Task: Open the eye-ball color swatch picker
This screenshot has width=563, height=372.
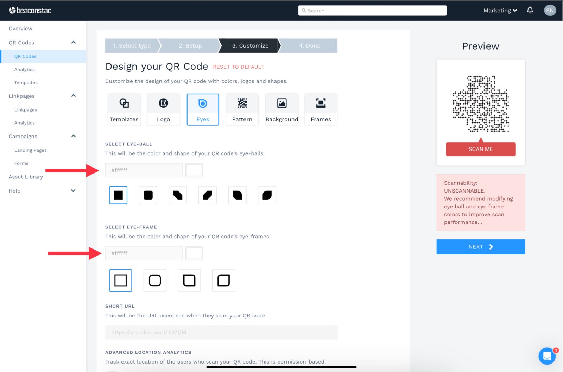Action: [194, 170]
